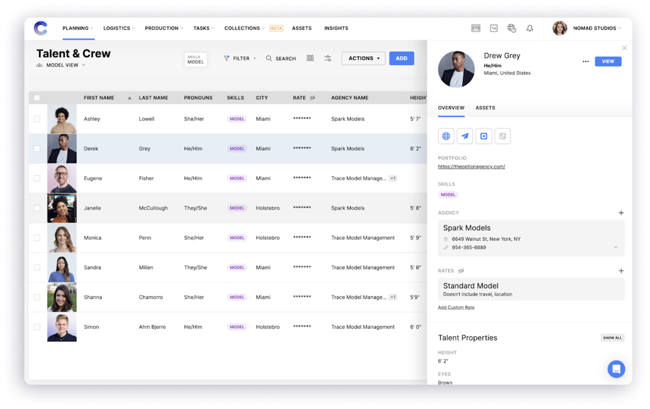
Task: Open Janelle McCullough's photo thumbnail
Action: [x=62, y=208]
